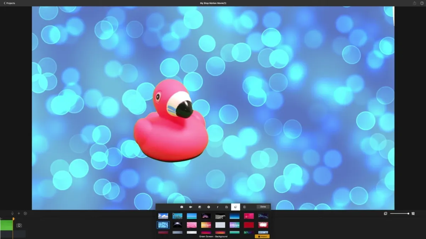Viewport: 426px width, 239px height.
Task: Click the rotate icon above the timeline
Action: (x=25, y=213)
